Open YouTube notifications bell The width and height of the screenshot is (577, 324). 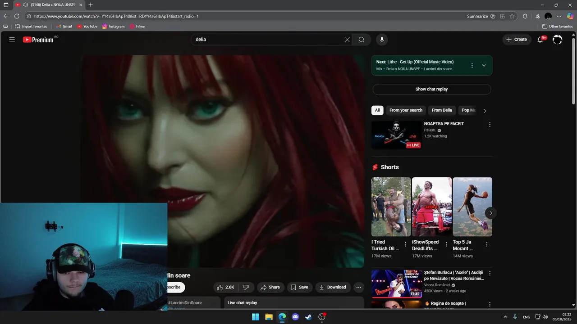540,40
